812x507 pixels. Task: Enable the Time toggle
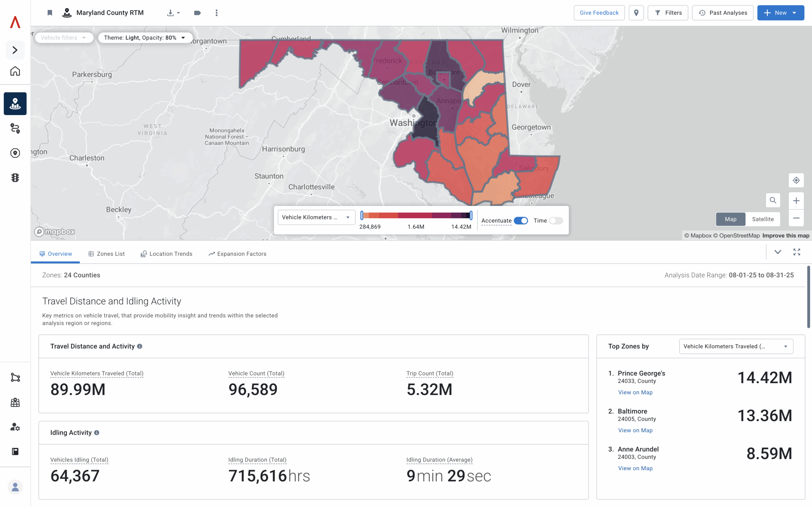click(x=556, y=221)
